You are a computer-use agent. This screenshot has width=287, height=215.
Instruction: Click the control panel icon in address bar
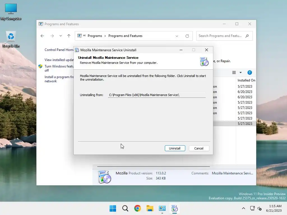(79, 36)
